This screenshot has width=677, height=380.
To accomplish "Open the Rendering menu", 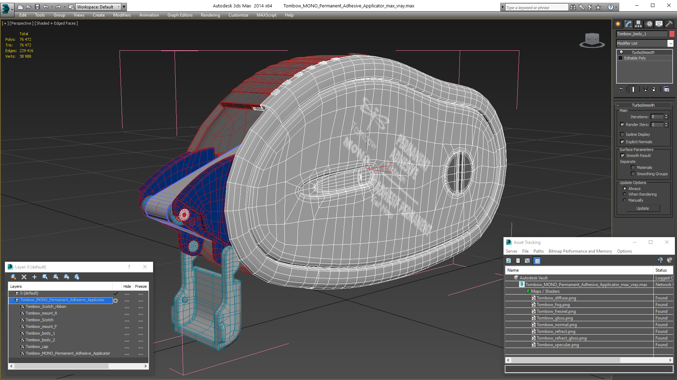I will [x=211, y=15].
